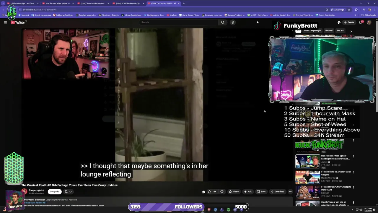
Task: Close the Craziest Real UAP tab
Action: [x=178, y=3]
